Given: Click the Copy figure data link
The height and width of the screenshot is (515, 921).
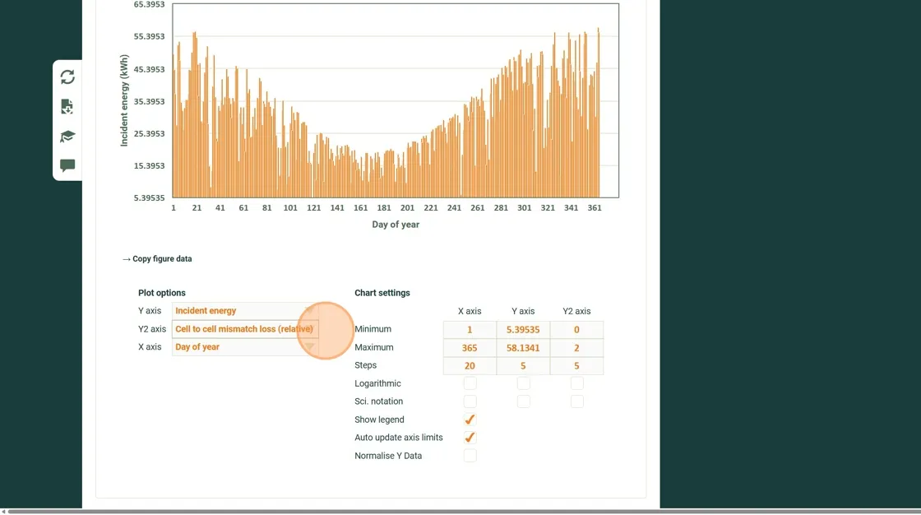Looking at the screenshot, I should pyautogui.click(x=157, y=259).
